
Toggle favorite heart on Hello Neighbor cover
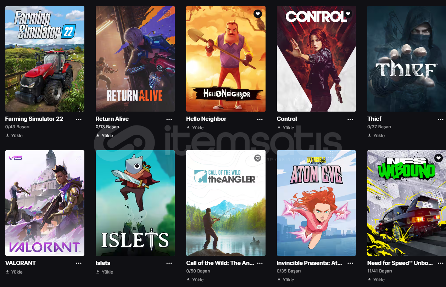coord(258,14)
